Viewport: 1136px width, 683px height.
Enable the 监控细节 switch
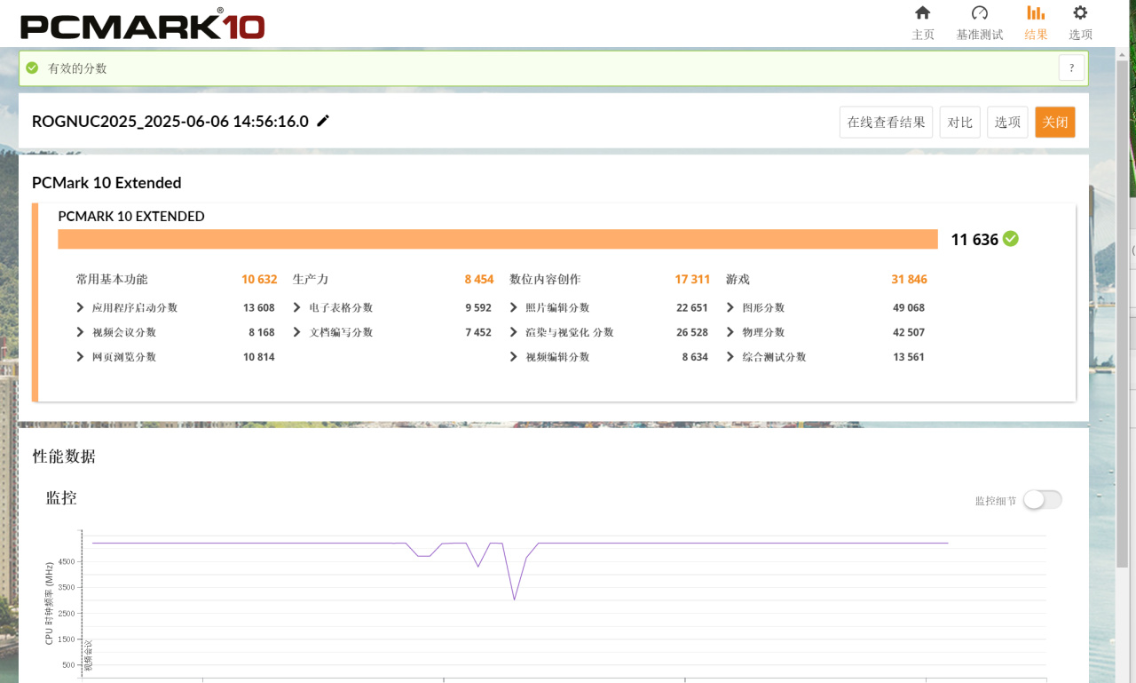pos(1042,500)
